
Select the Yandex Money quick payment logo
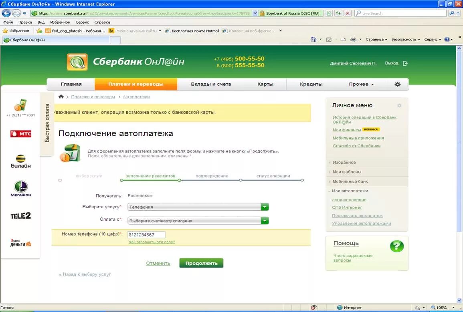[x=21, y=242]
